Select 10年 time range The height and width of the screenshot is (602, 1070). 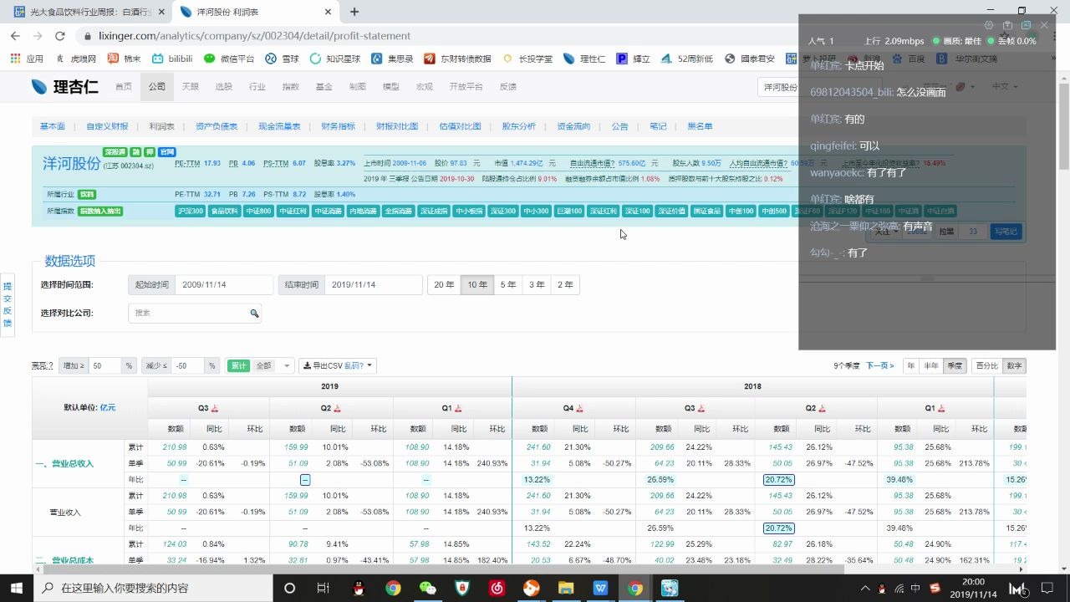pyautogui.click(x=477, y=284)
